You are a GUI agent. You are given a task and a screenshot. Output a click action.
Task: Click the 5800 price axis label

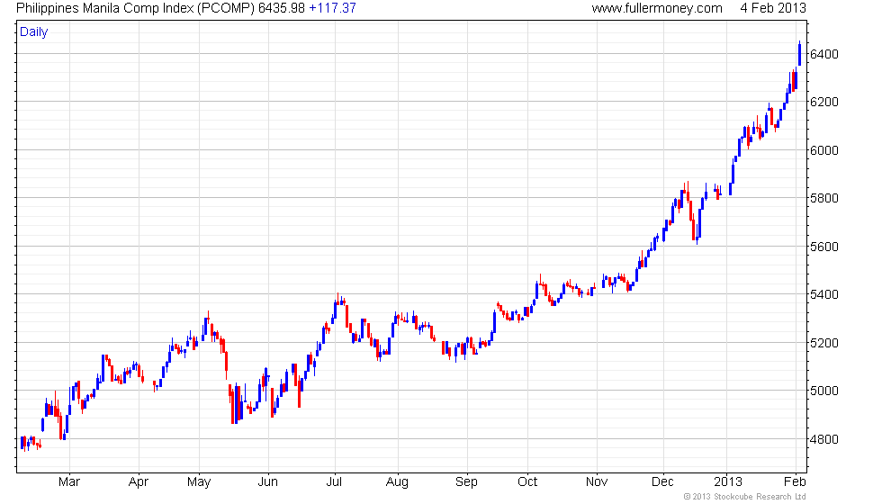tap(824, 198)
